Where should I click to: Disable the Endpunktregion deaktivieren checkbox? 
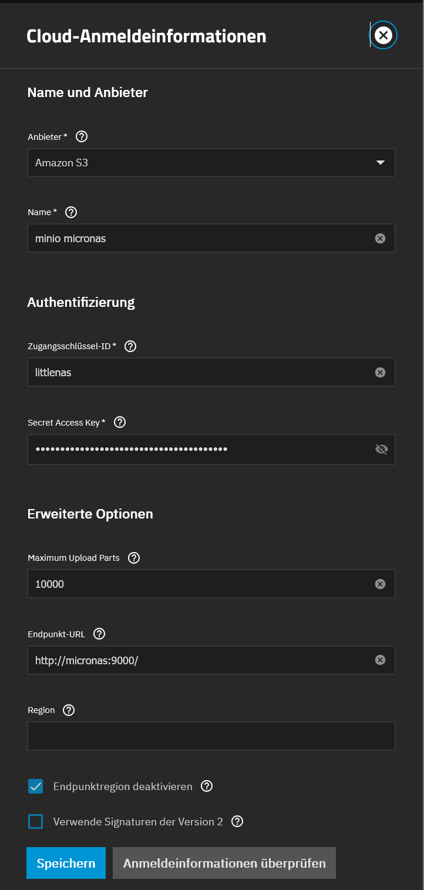click(x=35, y=786)
